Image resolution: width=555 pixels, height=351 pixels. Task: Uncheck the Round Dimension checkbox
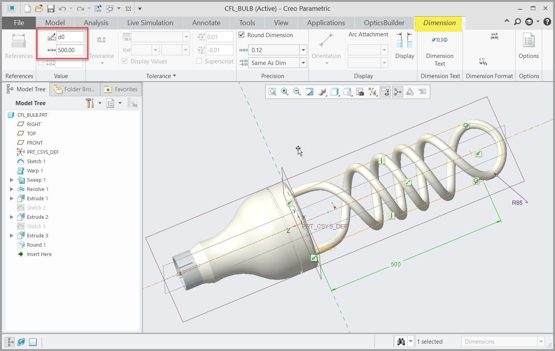coord(242,35)
